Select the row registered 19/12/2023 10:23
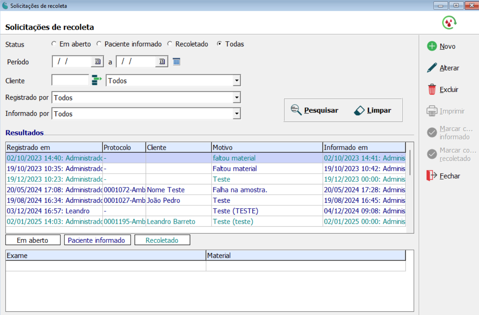The image size is (479, 315). tap(206, 179)
